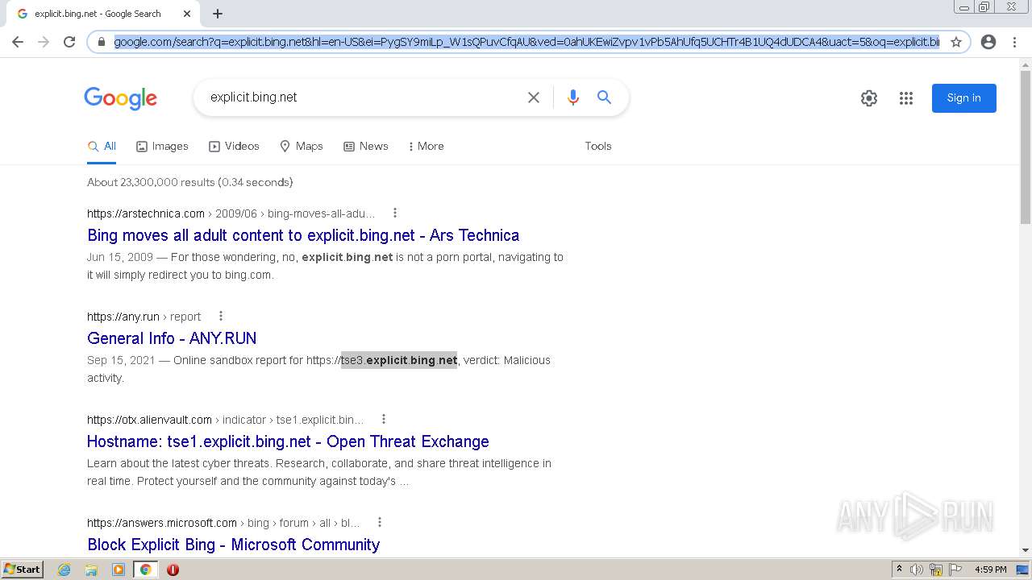Click the volume speaker tray icon
Viewport: 1032px width, 580px height.
pyautogui.click(x=917, y=570)
